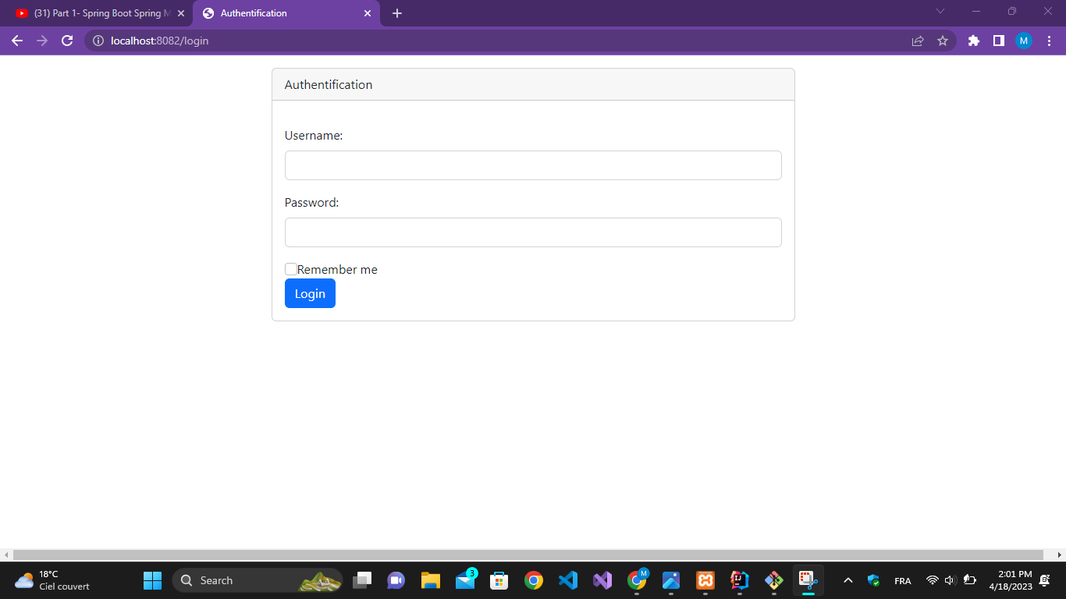Click the volume icon to adjust sound
The width and height of the screenshot is (1066, 599).
(950, 580)
